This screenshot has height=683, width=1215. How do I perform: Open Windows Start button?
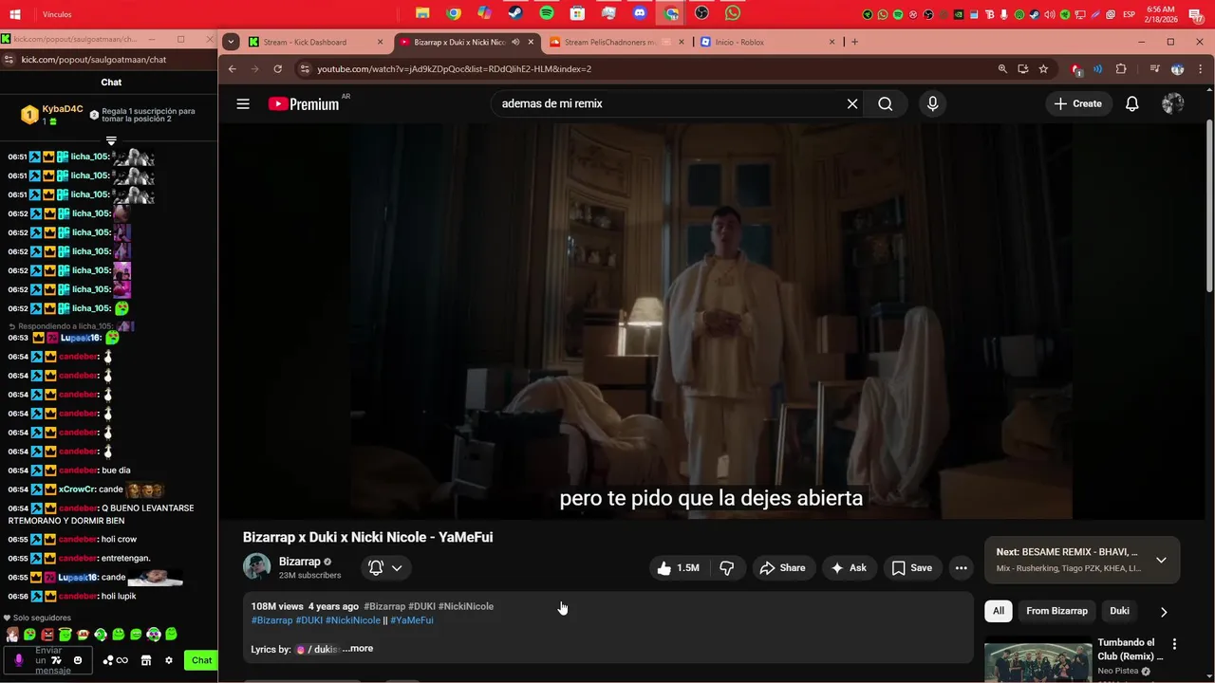coord(15,14)
